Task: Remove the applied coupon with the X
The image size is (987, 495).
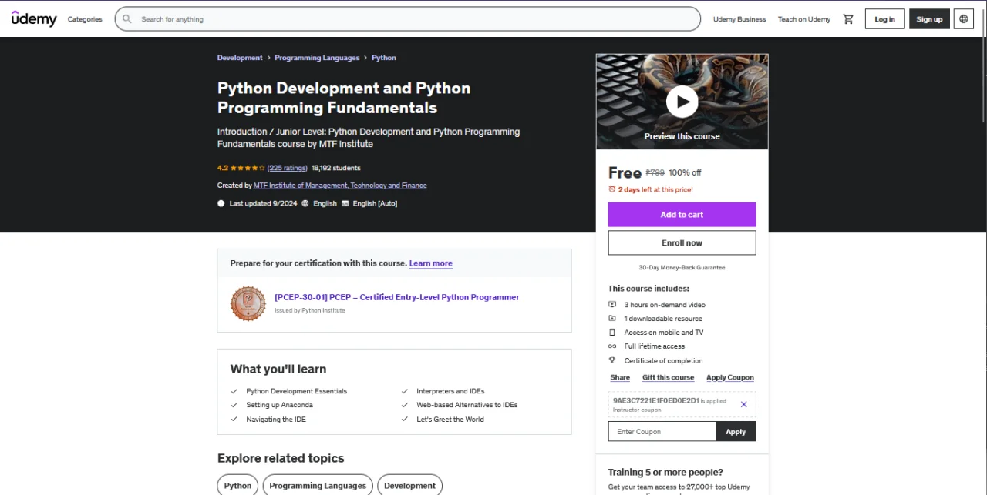Action: [x=743, y=404]
